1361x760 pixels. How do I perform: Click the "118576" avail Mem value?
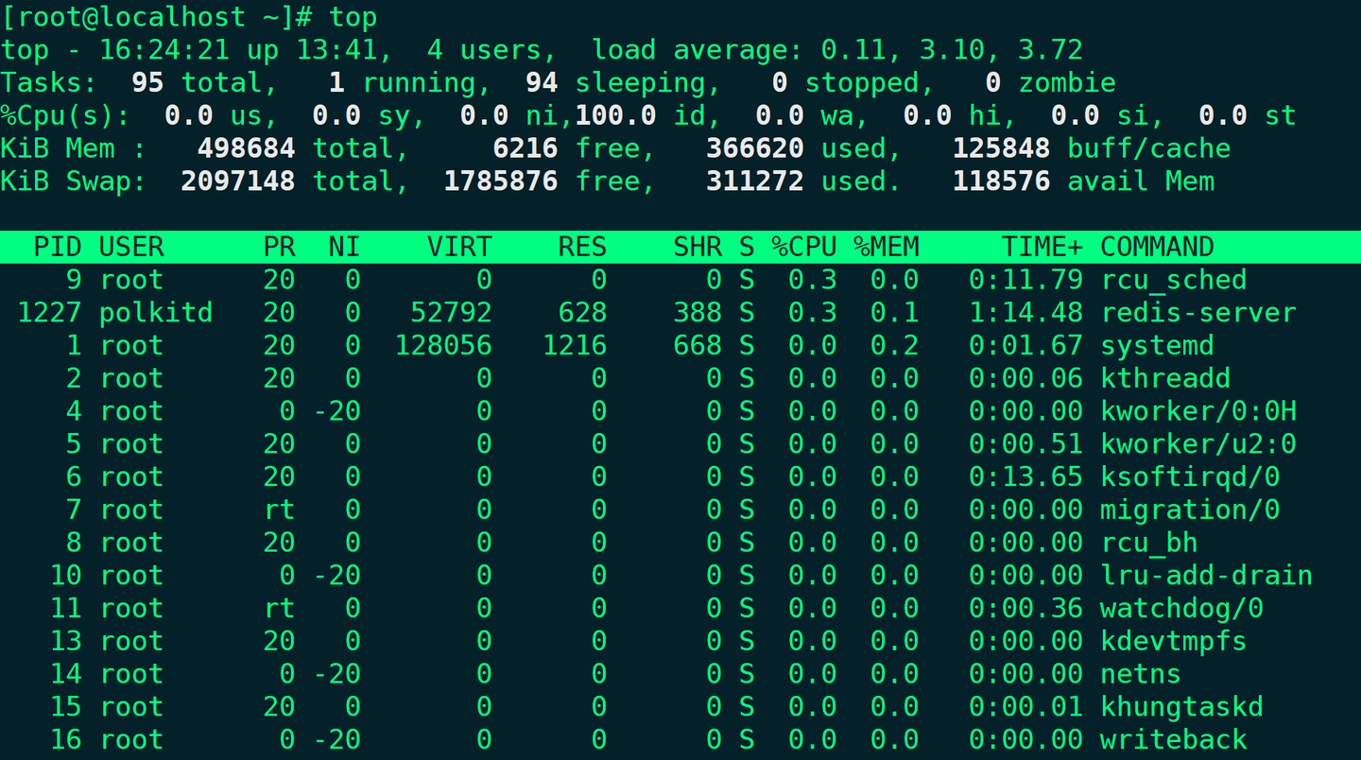coord(1002,181)
